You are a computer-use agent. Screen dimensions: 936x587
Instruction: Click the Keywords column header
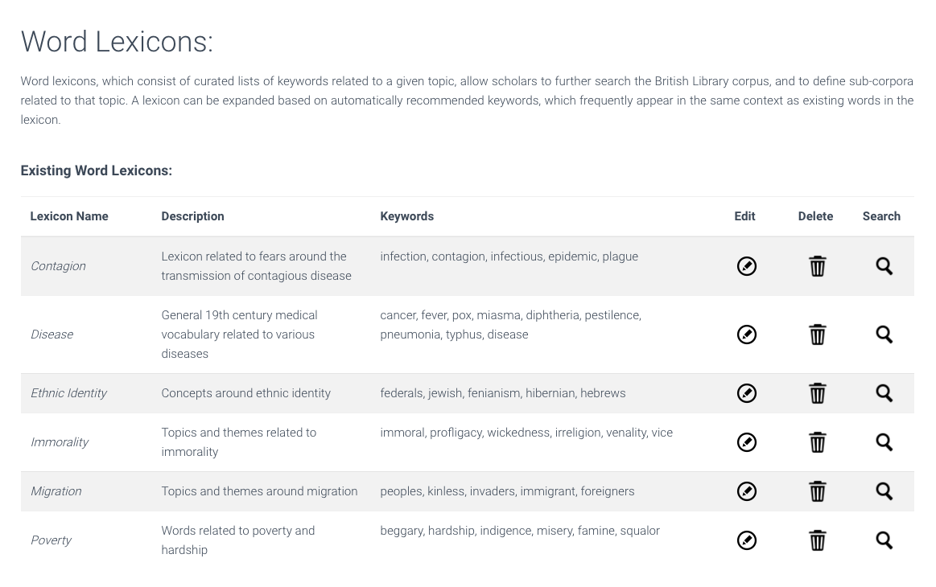[x=406, y=216]
